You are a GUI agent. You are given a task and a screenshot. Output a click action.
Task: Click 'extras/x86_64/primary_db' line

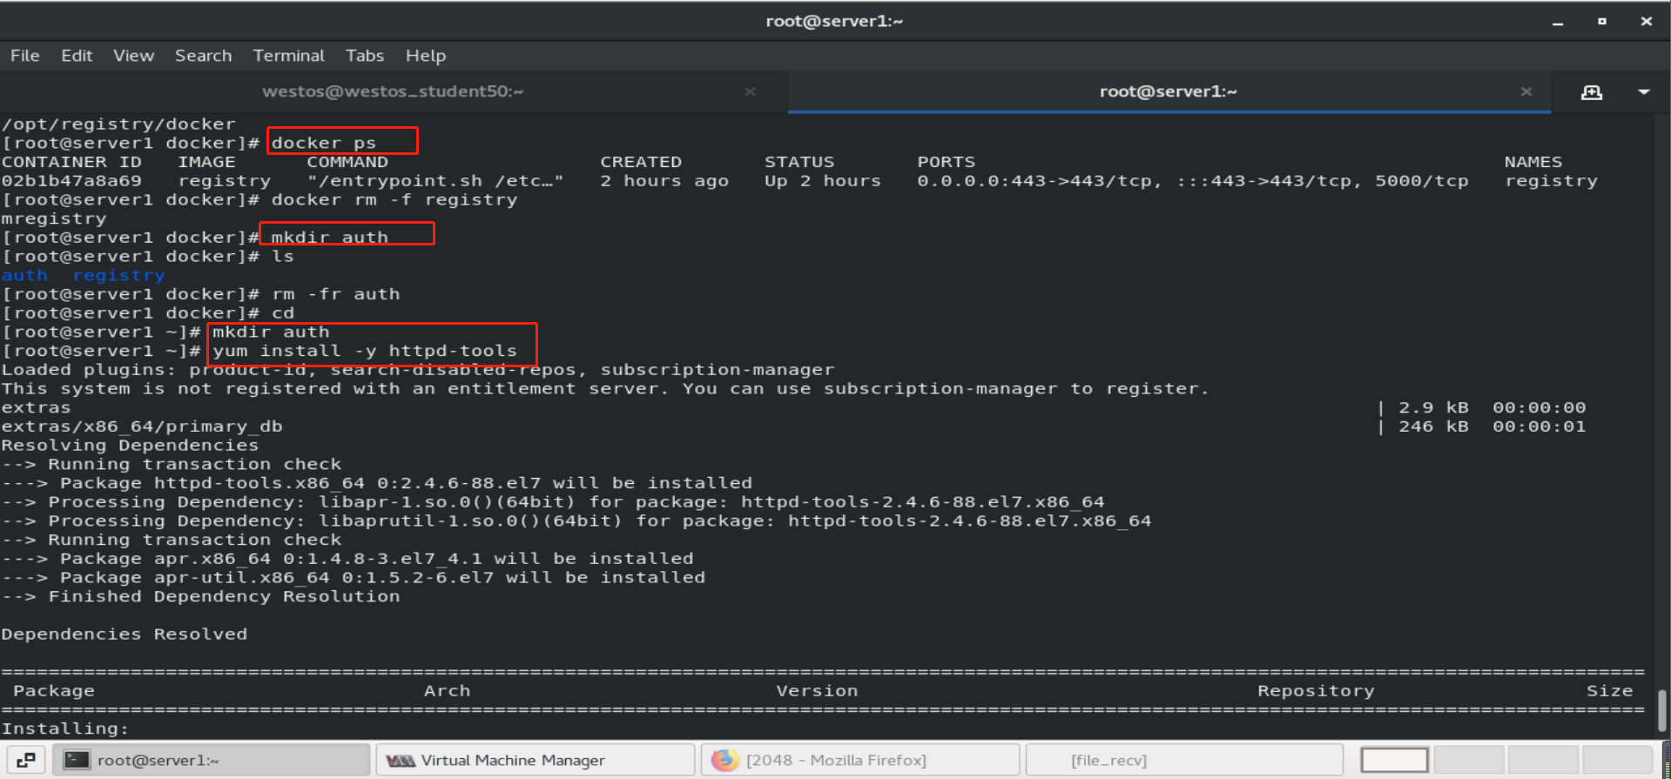[142, 426]
